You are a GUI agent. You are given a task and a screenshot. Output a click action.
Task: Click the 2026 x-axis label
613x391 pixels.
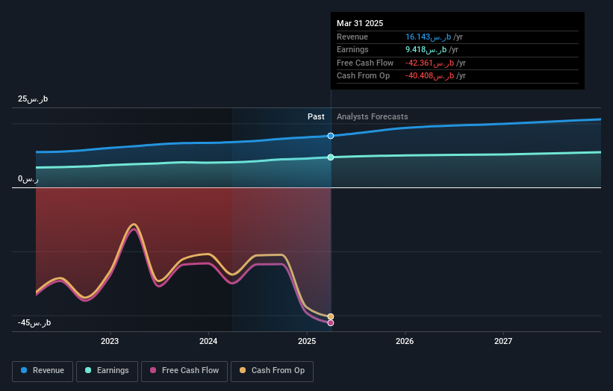click(405, 342)
